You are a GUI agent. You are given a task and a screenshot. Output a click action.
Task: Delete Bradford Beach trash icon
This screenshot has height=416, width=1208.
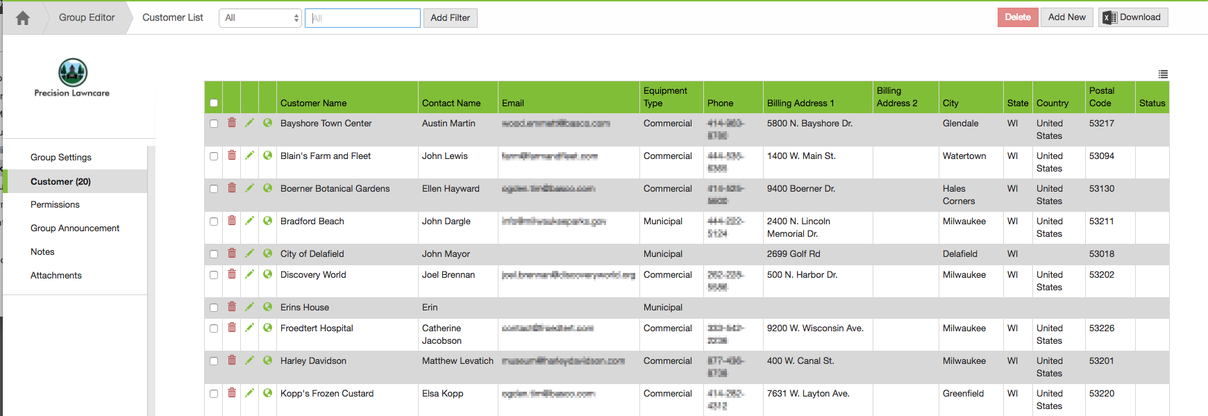(232, 221)
